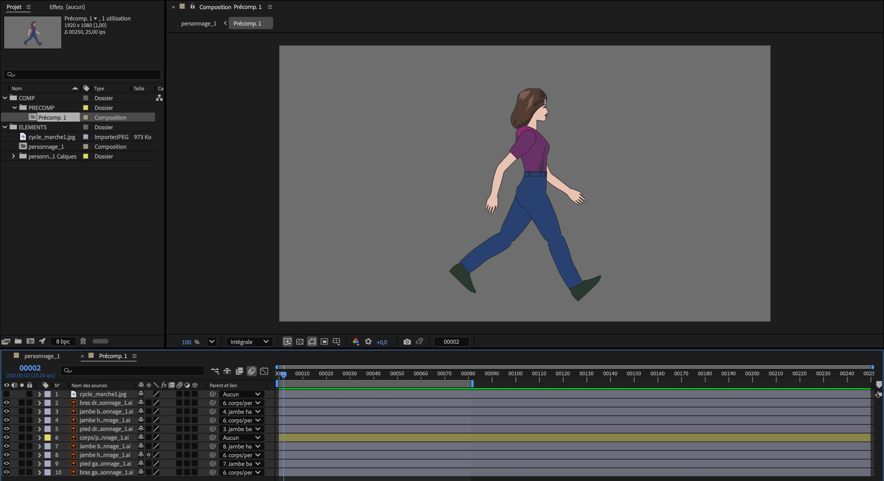884x481 pixels.
Task: Open the Composition Mini-Flowchart in the timeline
Action: coord(215,371)
